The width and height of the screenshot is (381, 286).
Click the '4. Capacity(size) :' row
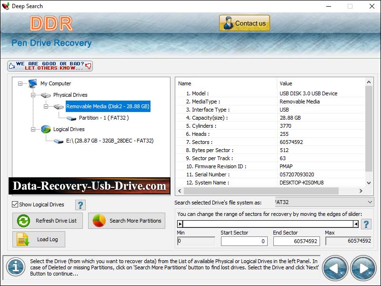pos(271,118)
